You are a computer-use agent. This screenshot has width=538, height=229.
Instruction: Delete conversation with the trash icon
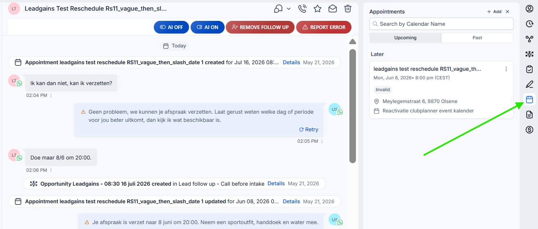(x=348, y=9)
